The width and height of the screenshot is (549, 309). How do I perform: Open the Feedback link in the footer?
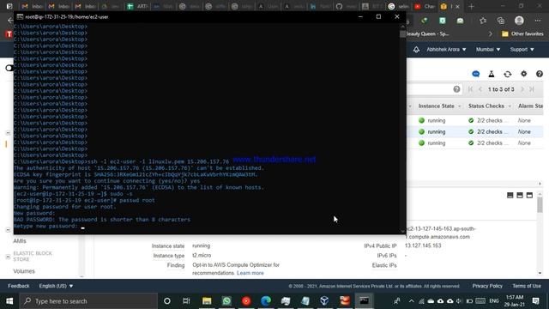19,286
